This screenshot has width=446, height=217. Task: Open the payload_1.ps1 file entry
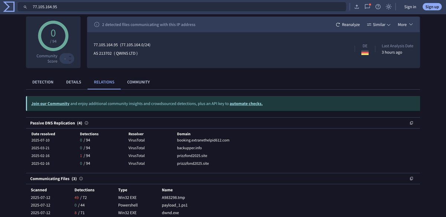click(x=175, y=205)
